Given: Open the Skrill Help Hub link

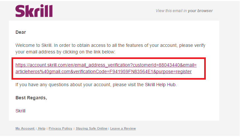Looking at the screenshot, I should click(161, 85).
